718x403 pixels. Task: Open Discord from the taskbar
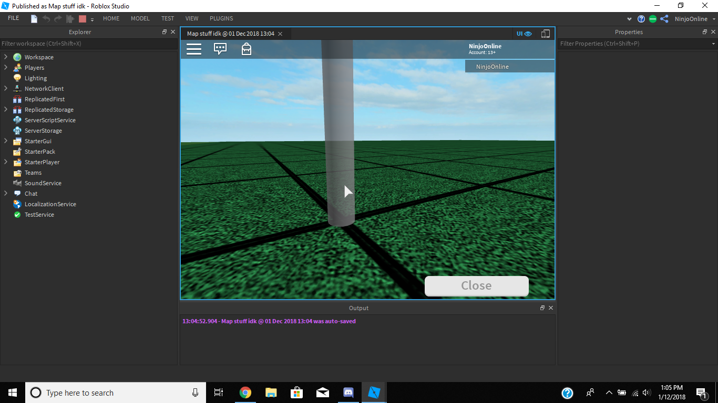tap(348, 393)
